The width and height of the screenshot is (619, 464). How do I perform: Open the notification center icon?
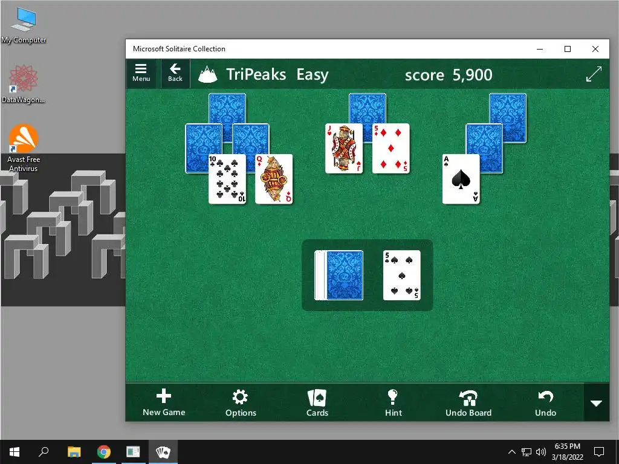point(599,452)
